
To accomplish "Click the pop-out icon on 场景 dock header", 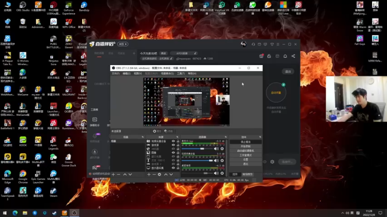I will 143,137.
